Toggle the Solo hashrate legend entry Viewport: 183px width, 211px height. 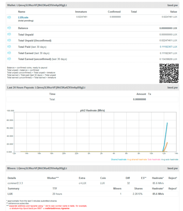click(154, 160)
